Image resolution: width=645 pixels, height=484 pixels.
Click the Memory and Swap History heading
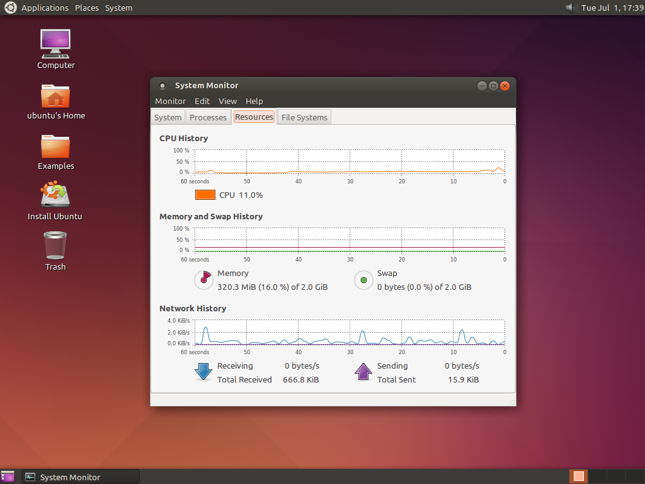click(x=211, y=217)
